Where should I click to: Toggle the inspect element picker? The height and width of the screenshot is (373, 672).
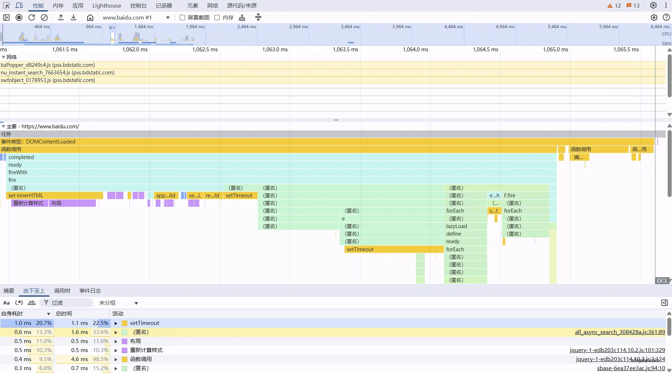[7, 5]
